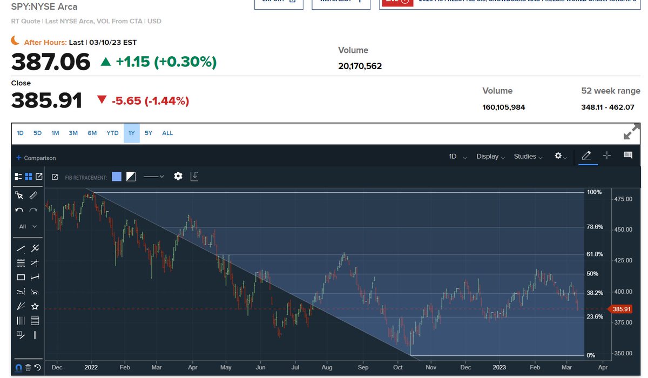Viewport: 648px width, 378px height.
Task: Select the horizontal lines retracement tool
Action: (35, 321)
